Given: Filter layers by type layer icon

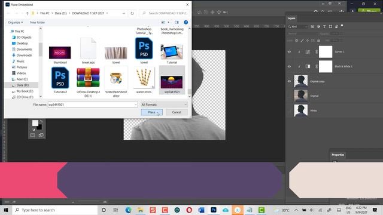Looking at the screenshot, I should (324, 26).
